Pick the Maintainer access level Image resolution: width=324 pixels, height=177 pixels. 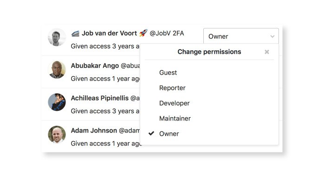(x=175, y=119)
